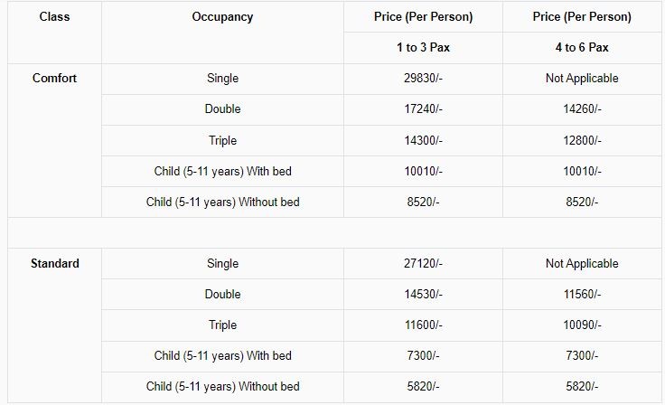This screenshot has width=665, height=405.
Task: Select the 1 to 3 Pax subheader
Action: (423, 47)
